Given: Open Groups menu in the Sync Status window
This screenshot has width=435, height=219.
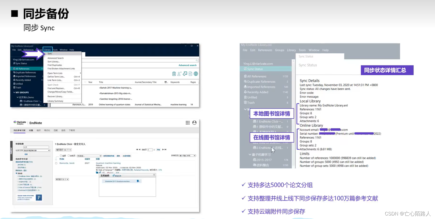Looking at the screenshot, I should tap(280, 50).
